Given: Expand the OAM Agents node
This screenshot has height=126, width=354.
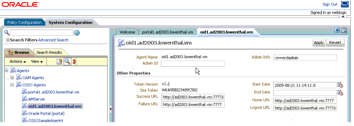Looking at the screenshot, I should click(12, 78).
